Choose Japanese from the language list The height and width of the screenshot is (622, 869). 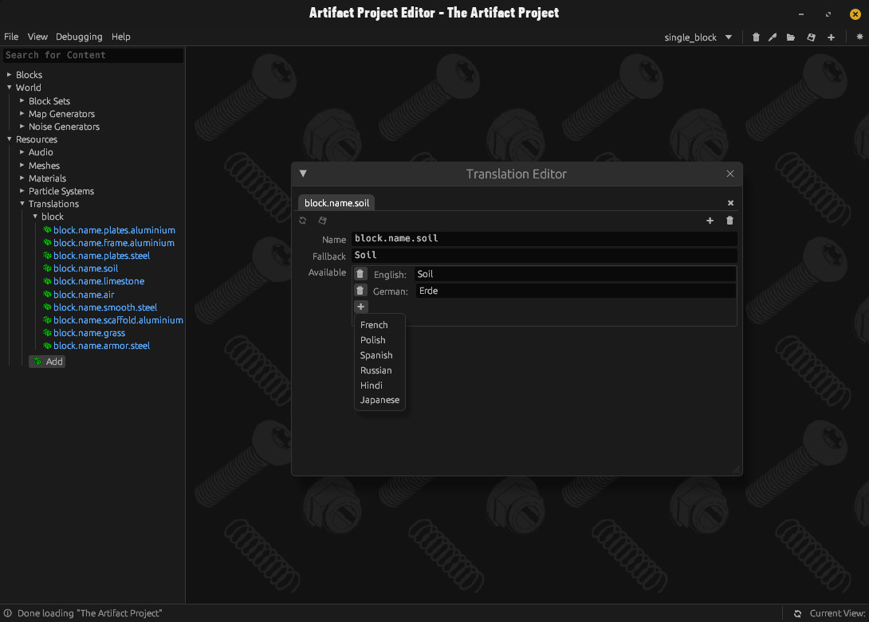379,400
